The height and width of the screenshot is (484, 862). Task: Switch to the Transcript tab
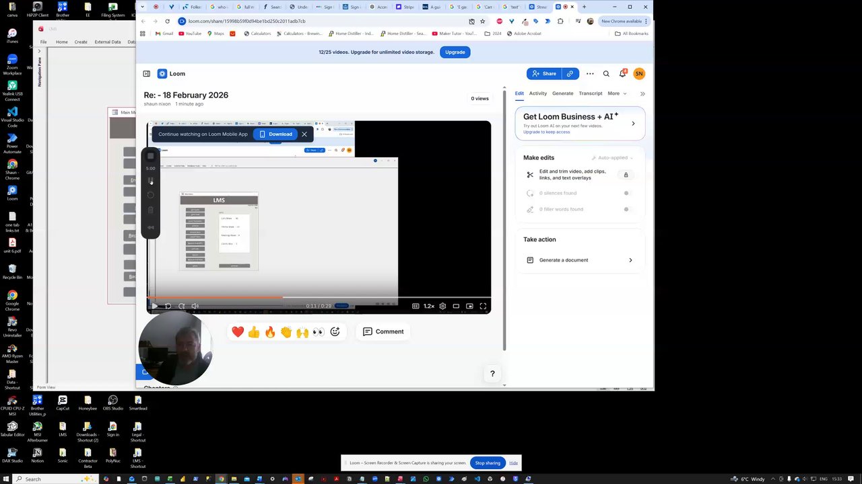(x=591, y=93)
